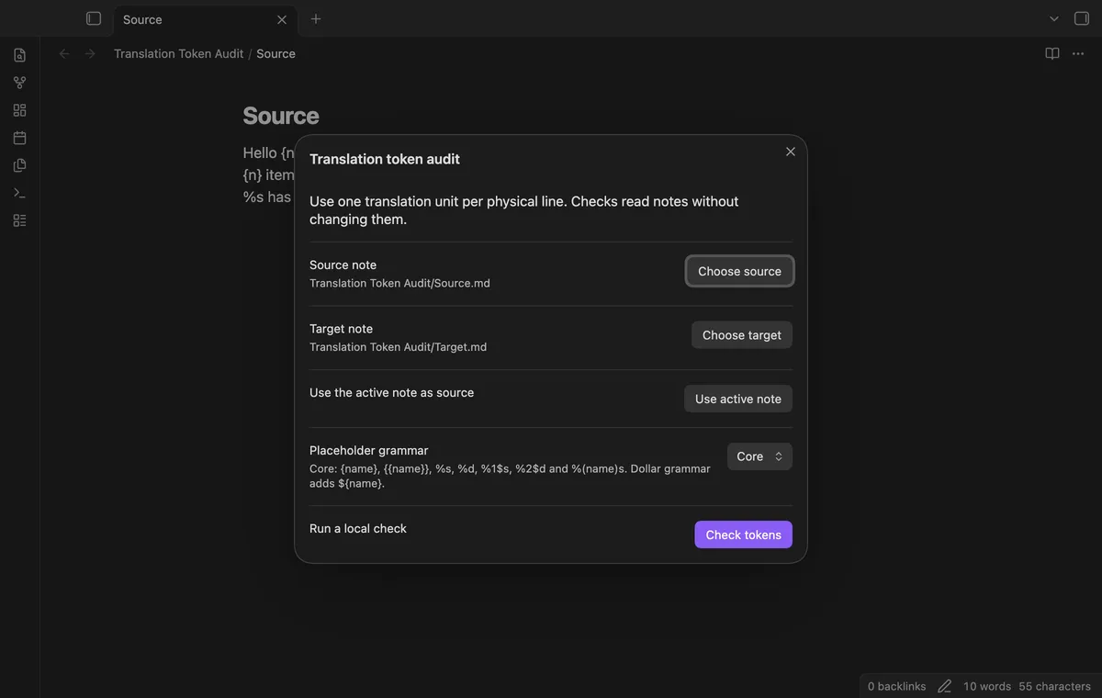Click the Translation token audit dialog title
Screen dimensions: 1102x698
click(385, 159)
